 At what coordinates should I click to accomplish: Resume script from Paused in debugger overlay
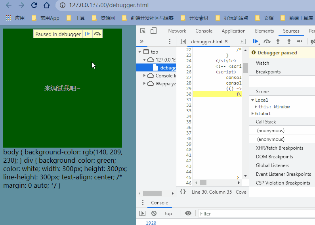point(88,34)
